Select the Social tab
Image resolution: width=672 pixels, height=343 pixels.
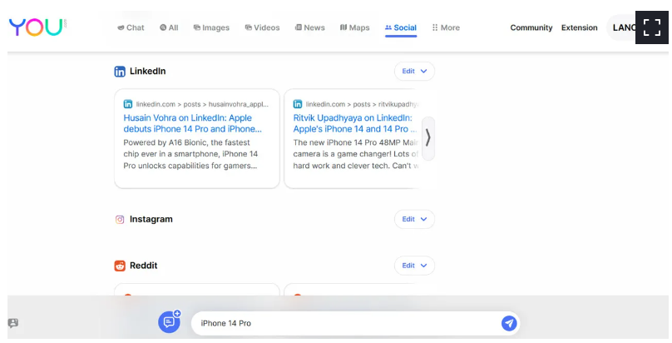pos(401,27)
